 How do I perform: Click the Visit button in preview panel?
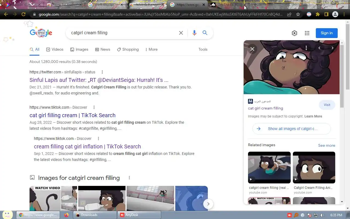pos(327,105)
